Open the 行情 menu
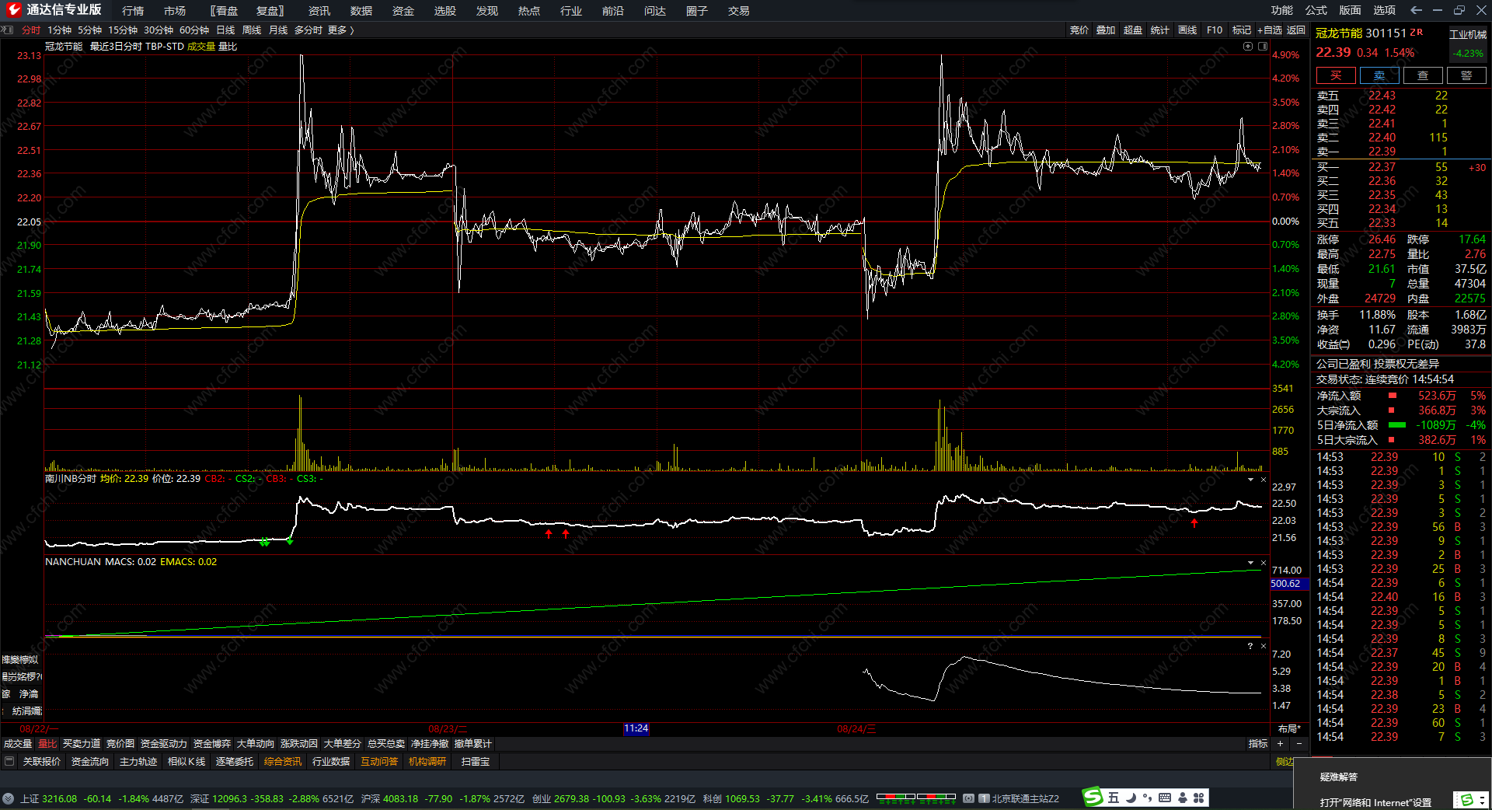 click(x=133, y=11)
